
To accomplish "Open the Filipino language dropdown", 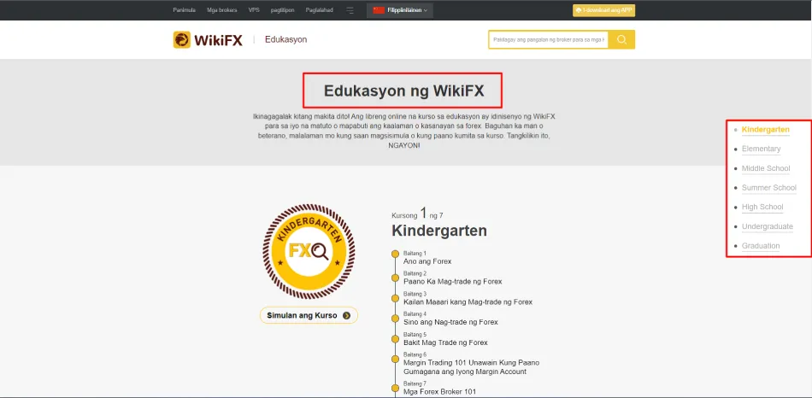I will tap(400, 10).
